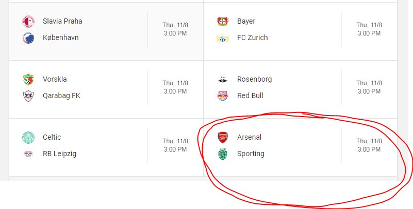Click the Qarabag FK shield logo

(x=28, y=96)
